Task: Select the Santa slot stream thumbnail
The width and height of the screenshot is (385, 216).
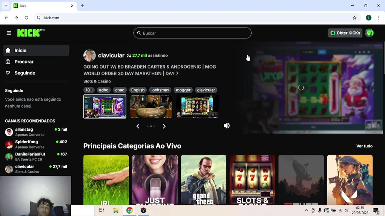Action: (105, 106)
